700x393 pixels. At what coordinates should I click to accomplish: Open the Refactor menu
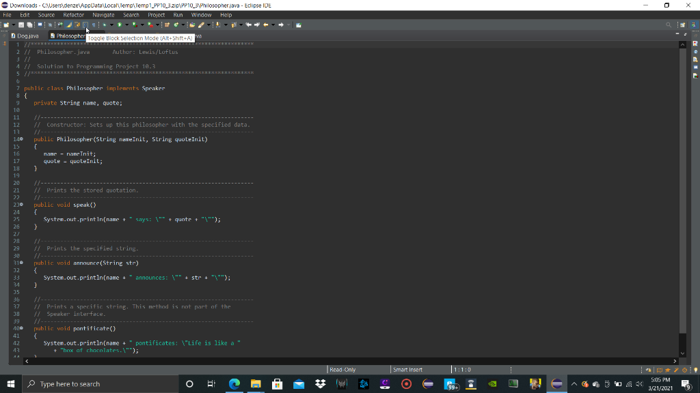[x=74, y=15]
